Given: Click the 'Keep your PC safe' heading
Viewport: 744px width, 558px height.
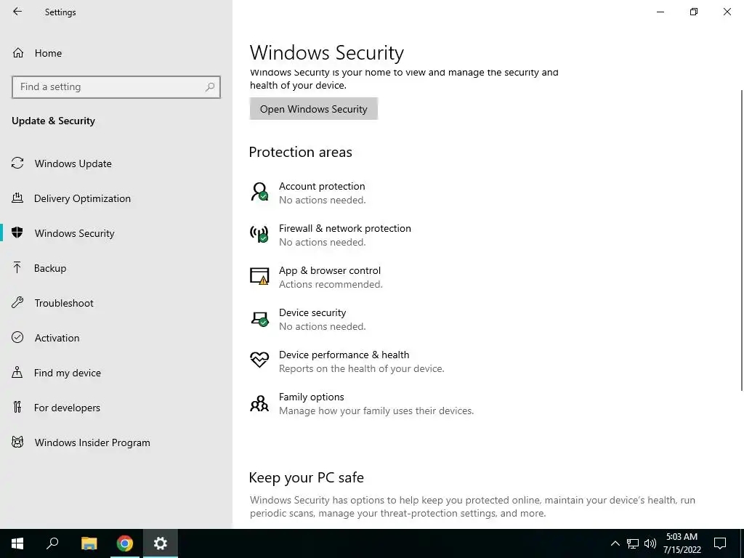Looking at the screenshot, I should pos(306,477).
